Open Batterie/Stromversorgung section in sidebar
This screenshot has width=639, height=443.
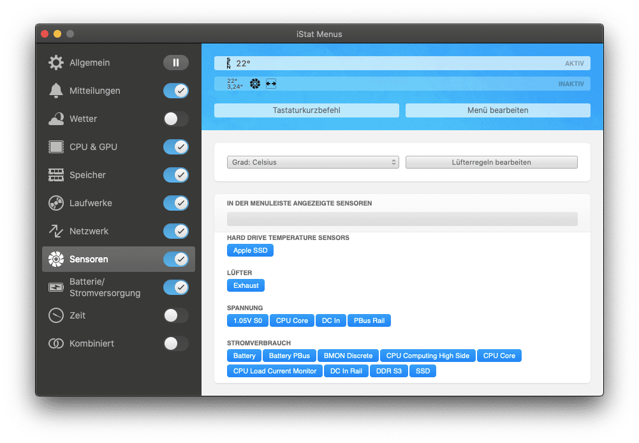coord(105,287)
